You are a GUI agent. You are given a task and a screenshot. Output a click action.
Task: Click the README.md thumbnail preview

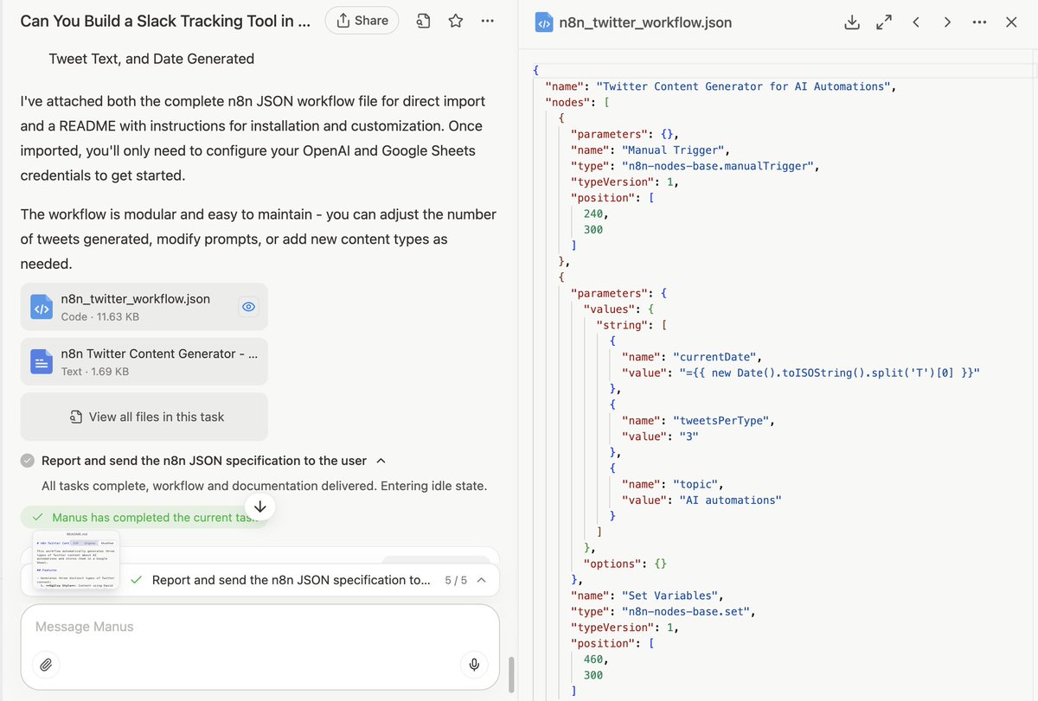tap(75, 561)
